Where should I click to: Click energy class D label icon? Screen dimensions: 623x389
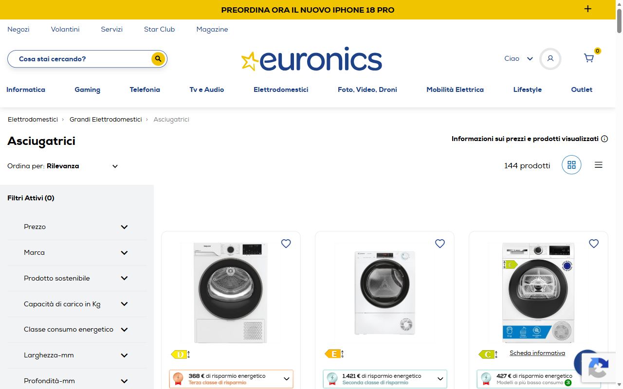(181, 354)
